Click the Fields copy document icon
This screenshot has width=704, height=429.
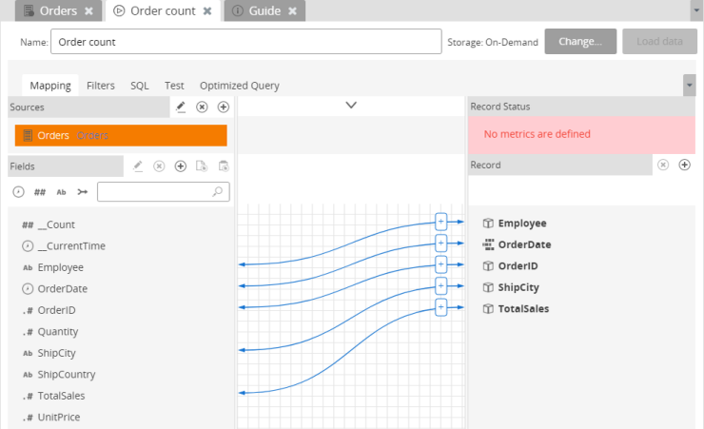point(202,166)
